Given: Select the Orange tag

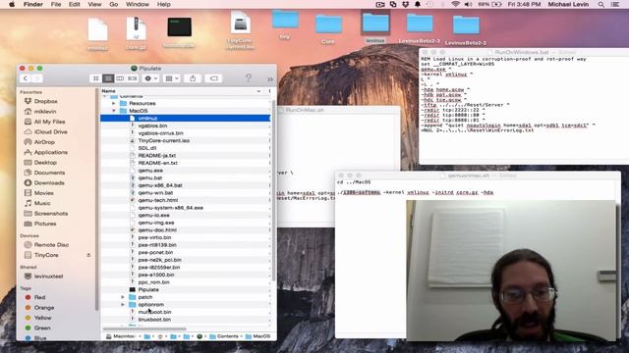Looking at the screenshot, I should pyautogui.click(x=43, y=307).
